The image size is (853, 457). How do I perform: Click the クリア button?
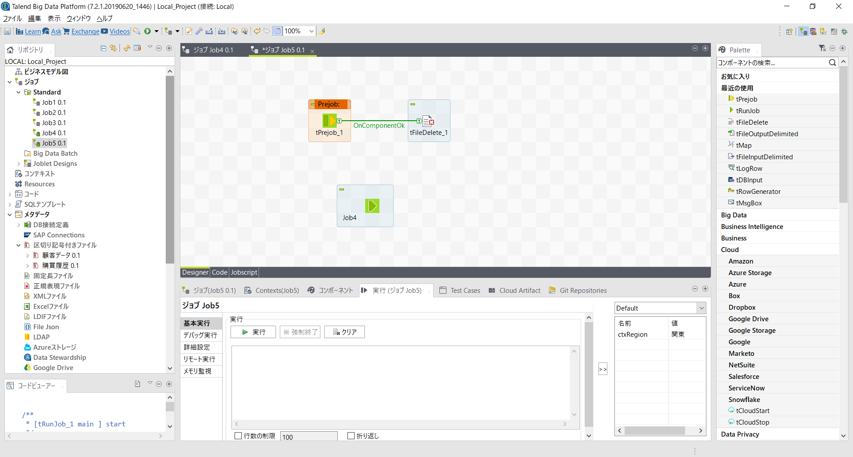click(x=345, y=332)
